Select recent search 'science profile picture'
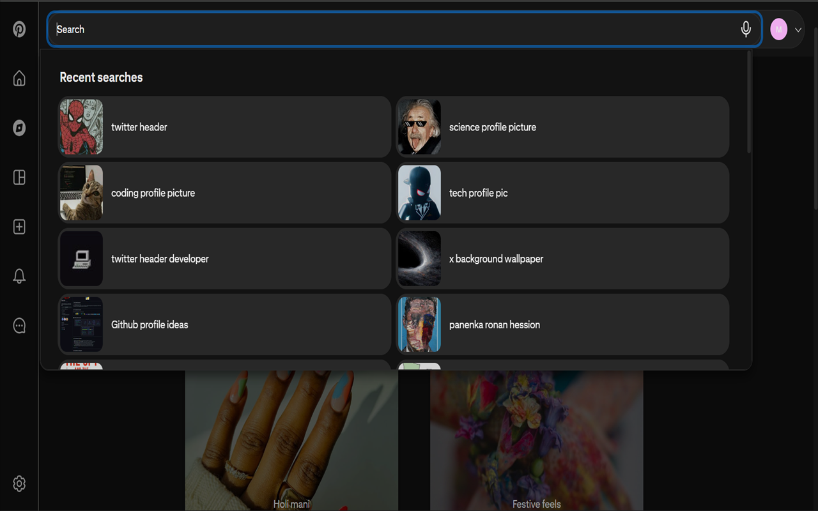This screenshot has width=818, height=511. [562, 127]
